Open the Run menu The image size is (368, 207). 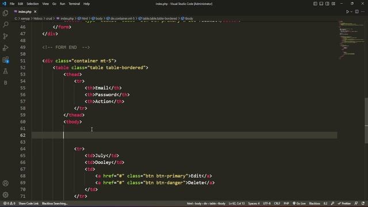pos(62,4)
